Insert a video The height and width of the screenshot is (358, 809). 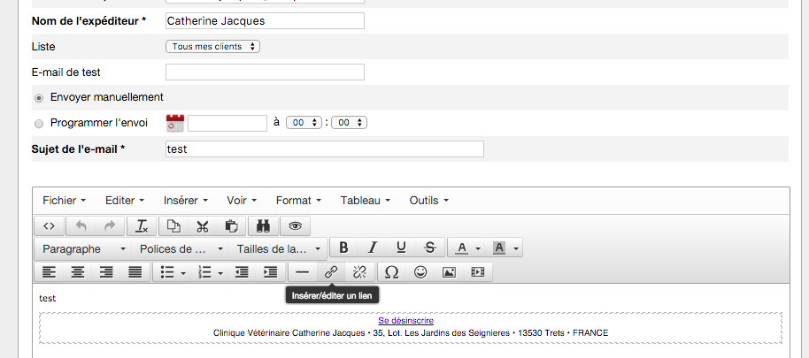click(x=478, y=272)
